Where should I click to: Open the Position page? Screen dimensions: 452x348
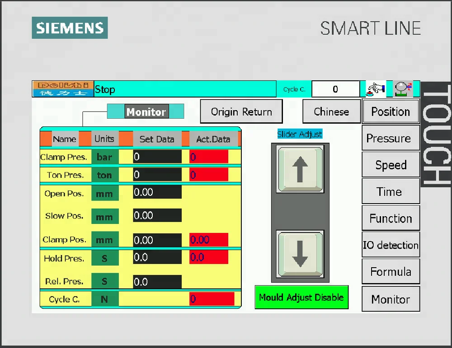pyautogui.click(x=391, y=111)
